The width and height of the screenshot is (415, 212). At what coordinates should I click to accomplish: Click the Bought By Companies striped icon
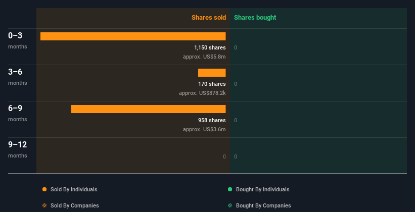pos(230,205)
